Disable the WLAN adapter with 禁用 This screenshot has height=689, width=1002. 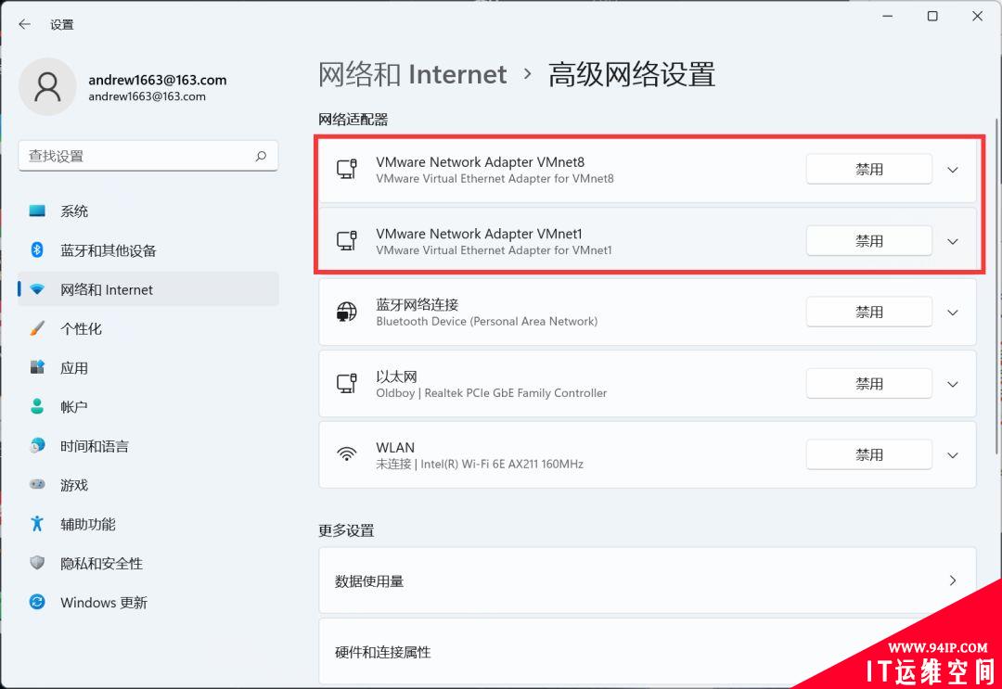869,454
